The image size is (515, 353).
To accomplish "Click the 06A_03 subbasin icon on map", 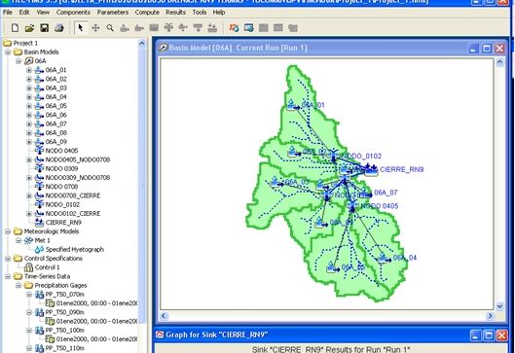I will pyautogui.click(x=276, y=182).
